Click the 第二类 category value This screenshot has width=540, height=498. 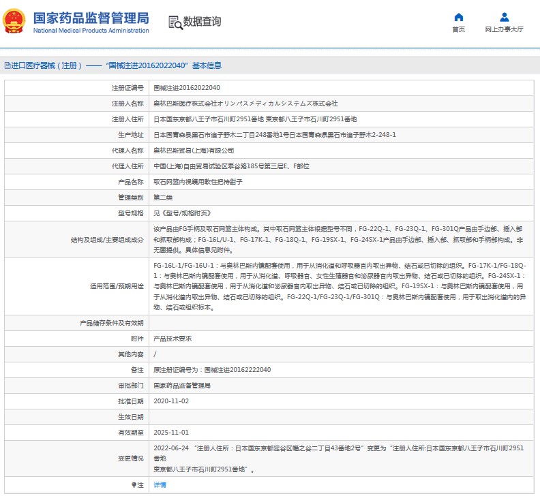(x=163, y=197)
